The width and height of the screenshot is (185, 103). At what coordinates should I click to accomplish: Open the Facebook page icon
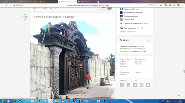point(128,85)
